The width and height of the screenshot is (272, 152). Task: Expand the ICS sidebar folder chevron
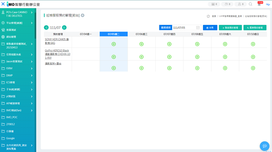[32, 82]
